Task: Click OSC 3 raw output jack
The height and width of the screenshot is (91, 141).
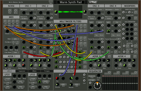Action: pos(99,52)
